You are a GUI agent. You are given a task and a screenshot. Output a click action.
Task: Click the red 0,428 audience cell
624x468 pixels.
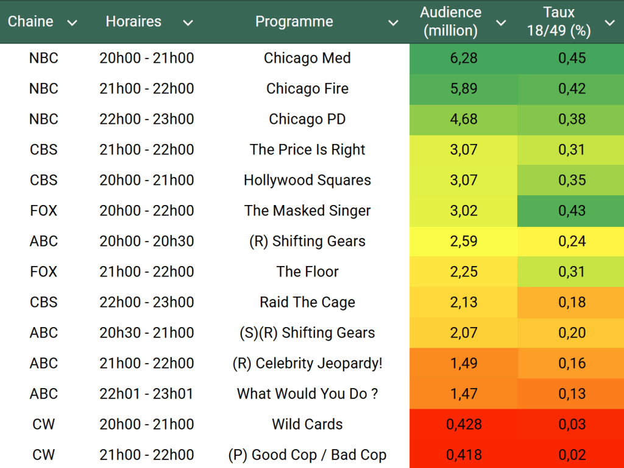click(464, 425)
